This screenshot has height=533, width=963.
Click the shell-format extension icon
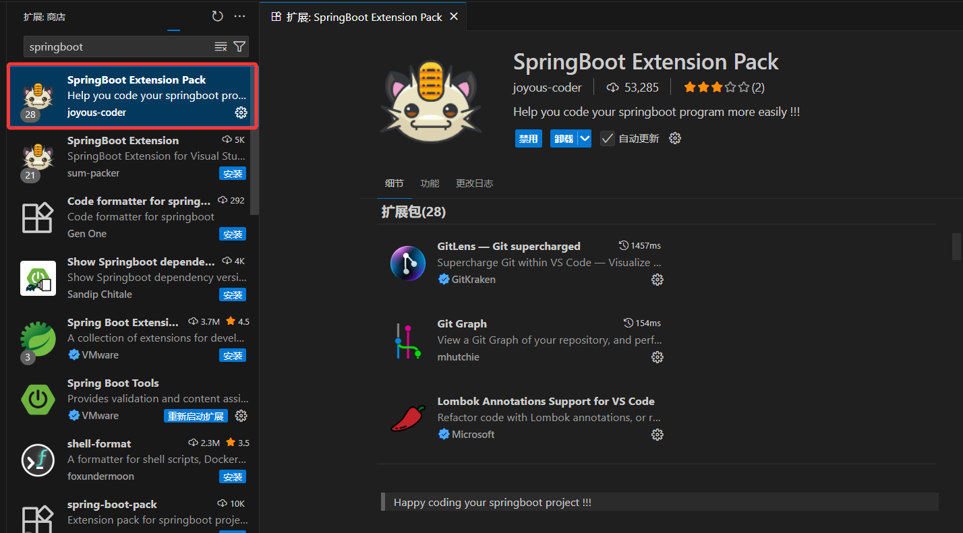pyautogui.click(x=38, y=460)
